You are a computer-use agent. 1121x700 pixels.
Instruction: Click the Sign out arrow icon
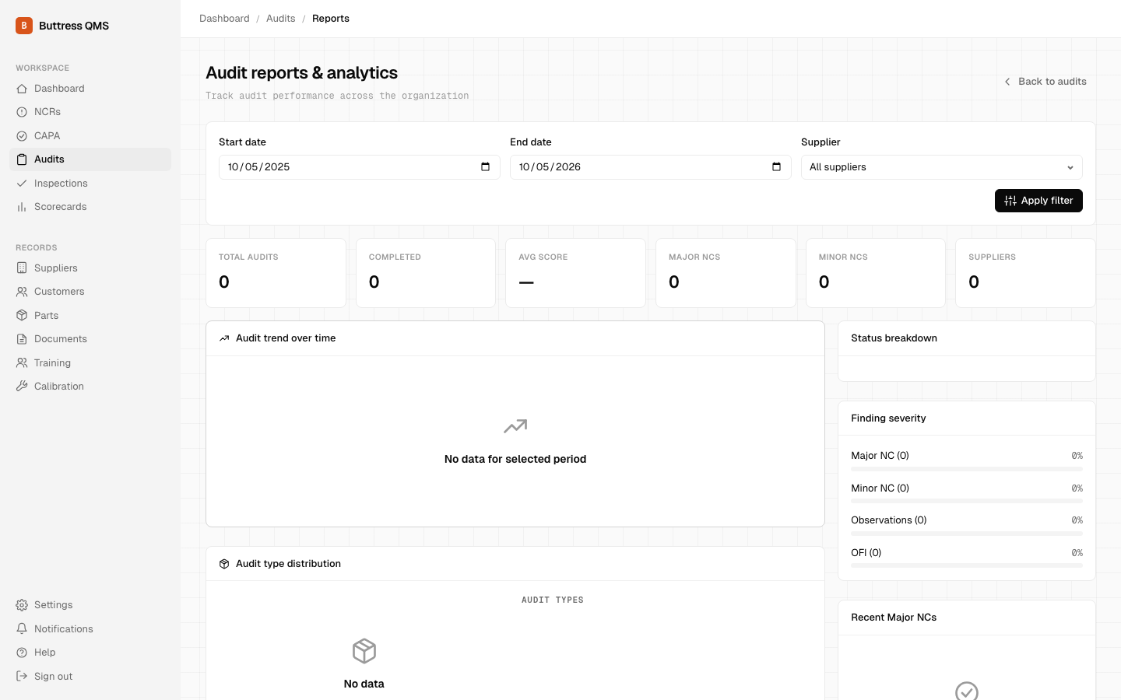click(x=22, y=677)
